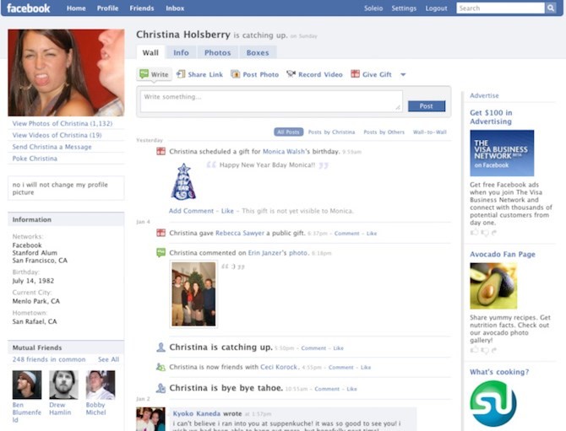Click the New Year party hat gift image
This screenshot has width=566, height=431.
183,181
